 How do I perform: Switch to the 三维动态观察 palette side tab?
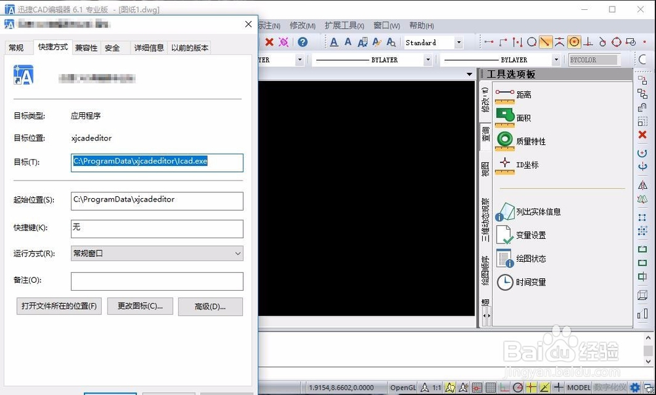click(485, 220)
